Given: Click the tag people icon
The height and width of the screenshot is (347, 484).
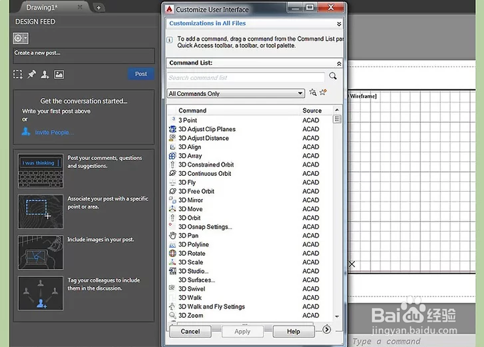Looking at the screenshot, I should [x=45, y=74].
